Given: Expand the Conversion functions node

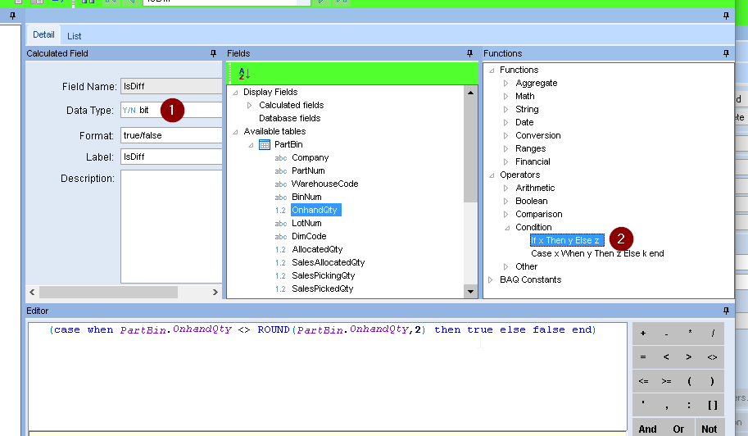Looking at the screenshot, I should 506,136.
